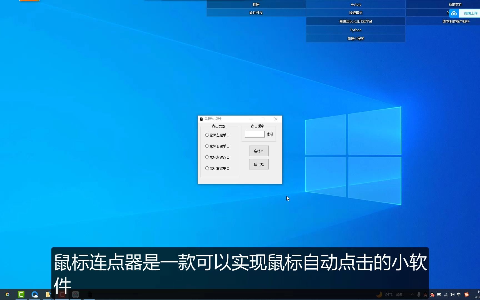Click QQ tray icon with red badge
Viewport: 480px width, 300px height.
pos(432,295)
